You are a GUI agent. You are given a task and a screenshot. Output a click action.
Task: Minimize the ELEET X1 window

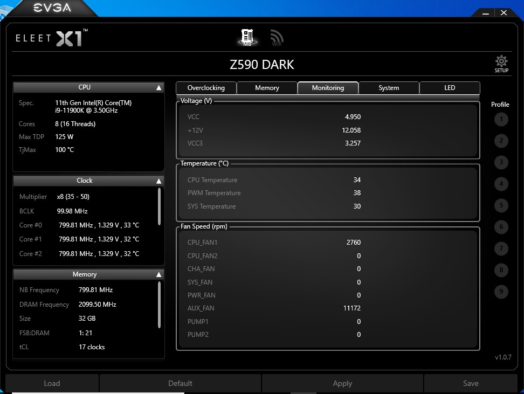click(x=486, y=13)
